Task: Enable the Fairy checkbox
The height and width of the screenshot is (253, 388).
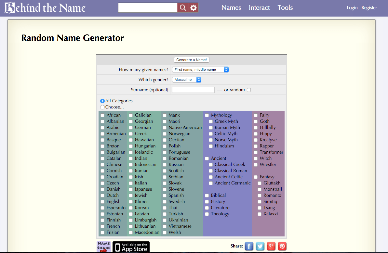Action: coord(256,115)
